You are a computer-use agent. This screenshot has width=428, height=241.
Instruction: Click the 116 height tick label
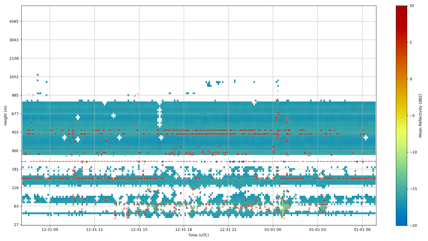[15, 188]
